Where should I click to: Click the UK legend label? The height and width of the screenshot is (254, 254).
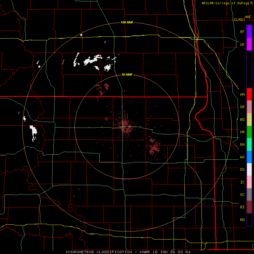click(242, 44)
